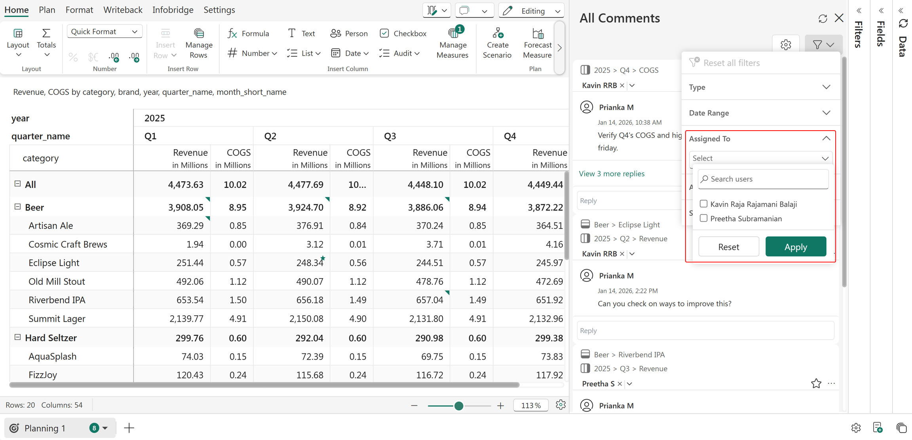Expand the Type filter section
The height and width of the screenshot is (440, 912).
[x=760, y=87]
